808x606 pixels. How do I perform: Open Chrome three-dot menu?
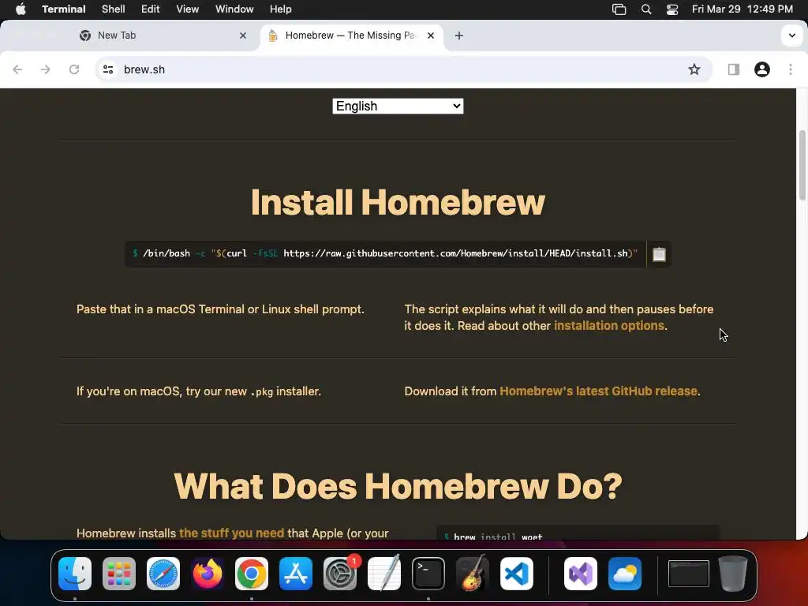[x=791, y=69]
